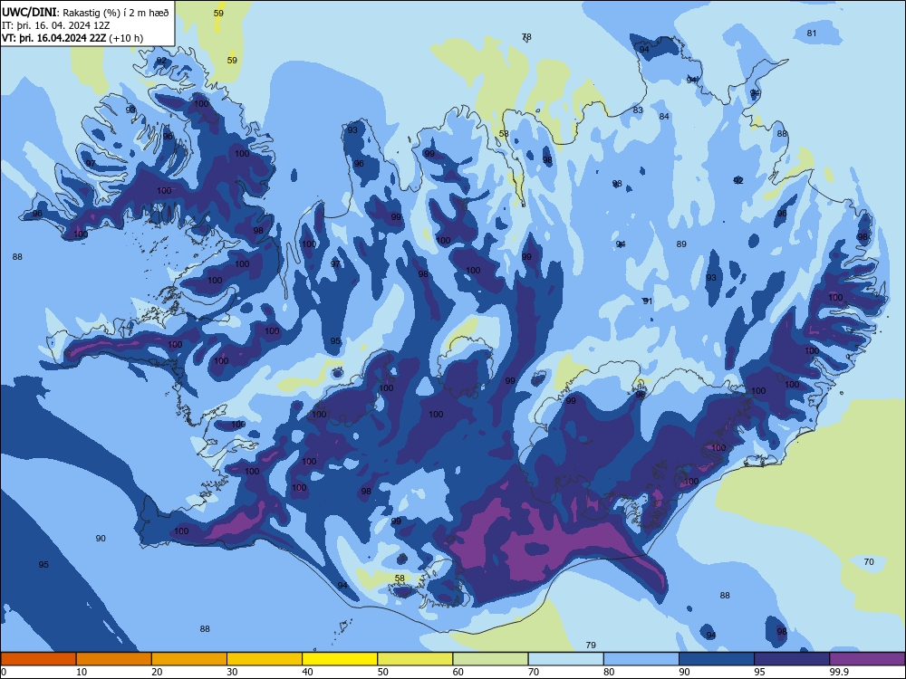Select the 20–30 amber legend swatch

(x=189, y=659)
